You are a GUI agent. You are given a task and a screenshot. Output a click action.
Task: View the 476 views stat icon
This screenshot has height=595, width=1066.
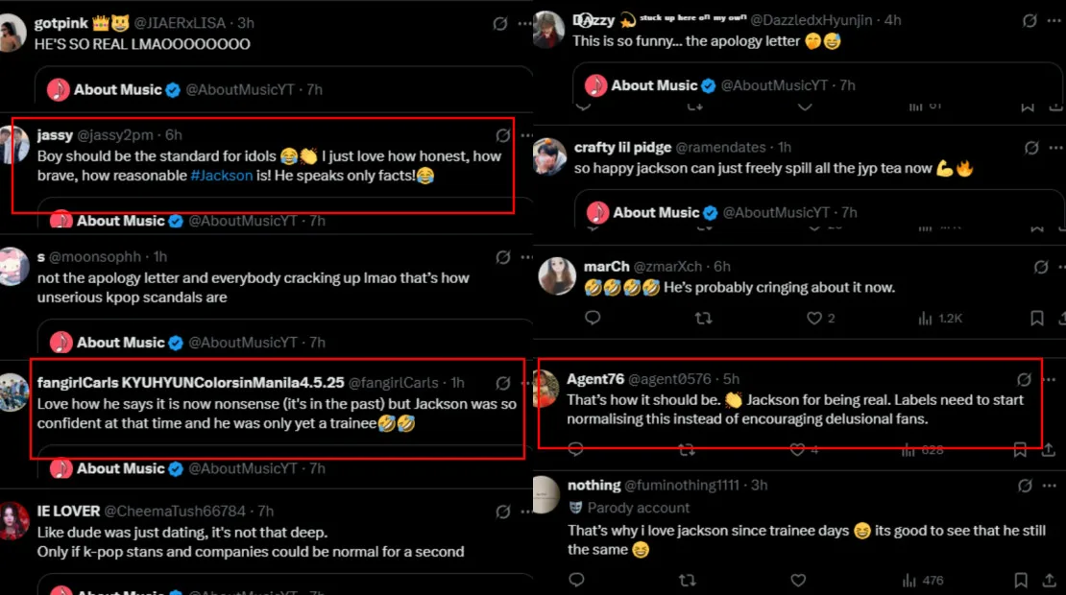(x=909, y=580)
